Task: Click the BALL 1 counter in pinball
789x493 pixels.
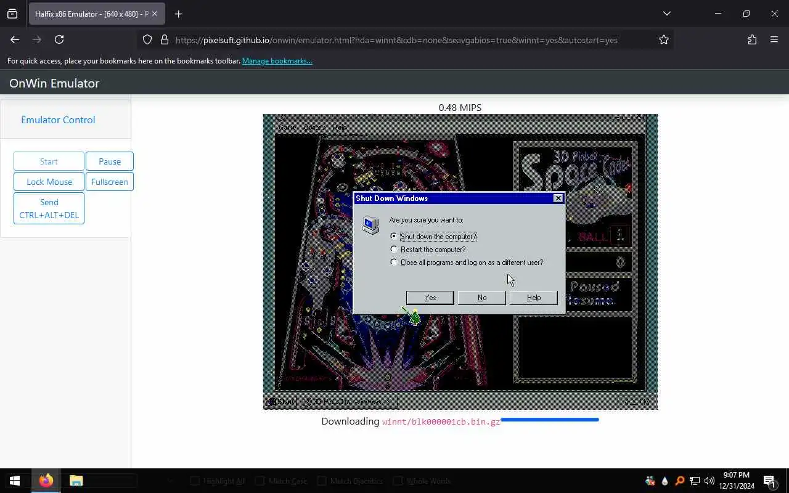Action: tap(602, 235)
